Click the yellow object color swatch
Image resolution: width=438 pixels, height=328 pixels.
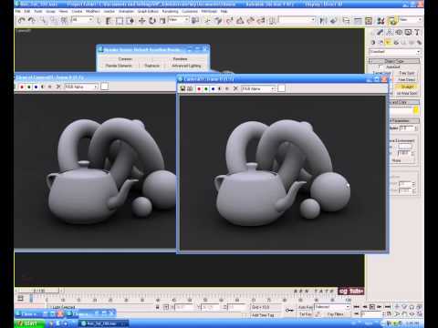(x=416, y=110)
